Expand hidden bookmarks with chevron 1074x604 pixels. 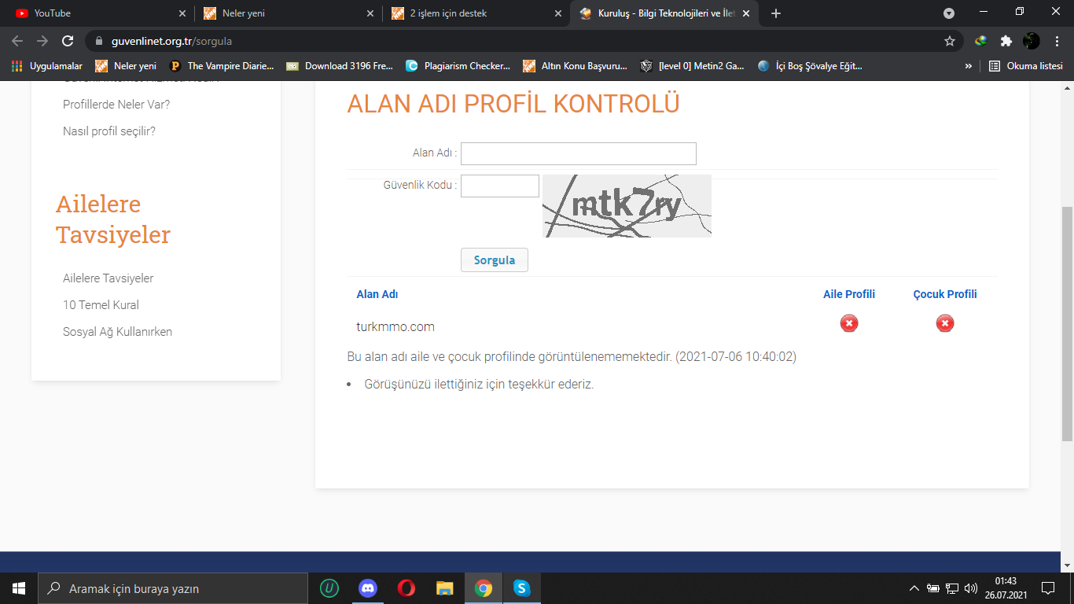(969, 66)
